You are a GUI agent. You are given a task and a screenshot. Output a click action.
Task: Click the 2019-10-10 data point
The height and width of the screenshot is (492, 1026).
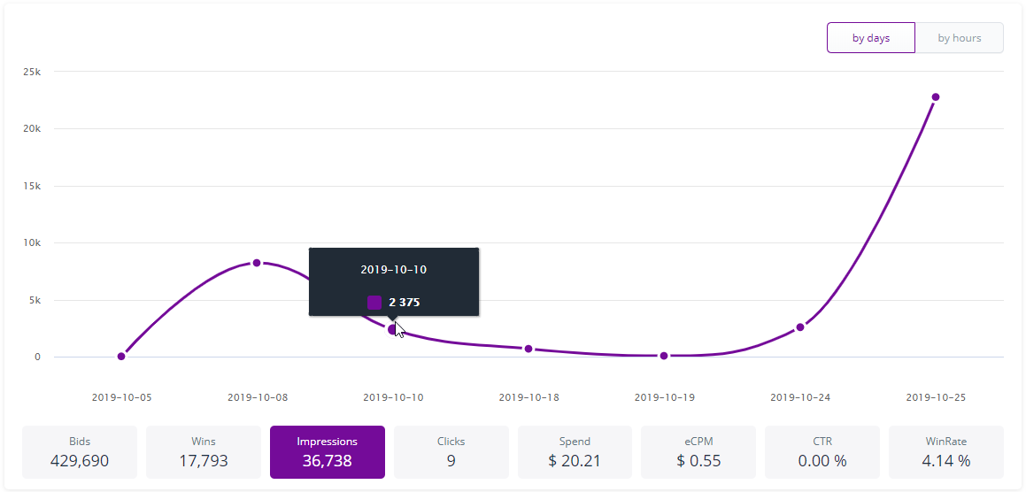[392, 329]
